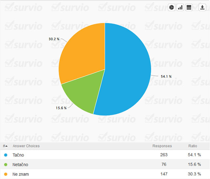Click the Ratio column header

[x=193, y=146]
